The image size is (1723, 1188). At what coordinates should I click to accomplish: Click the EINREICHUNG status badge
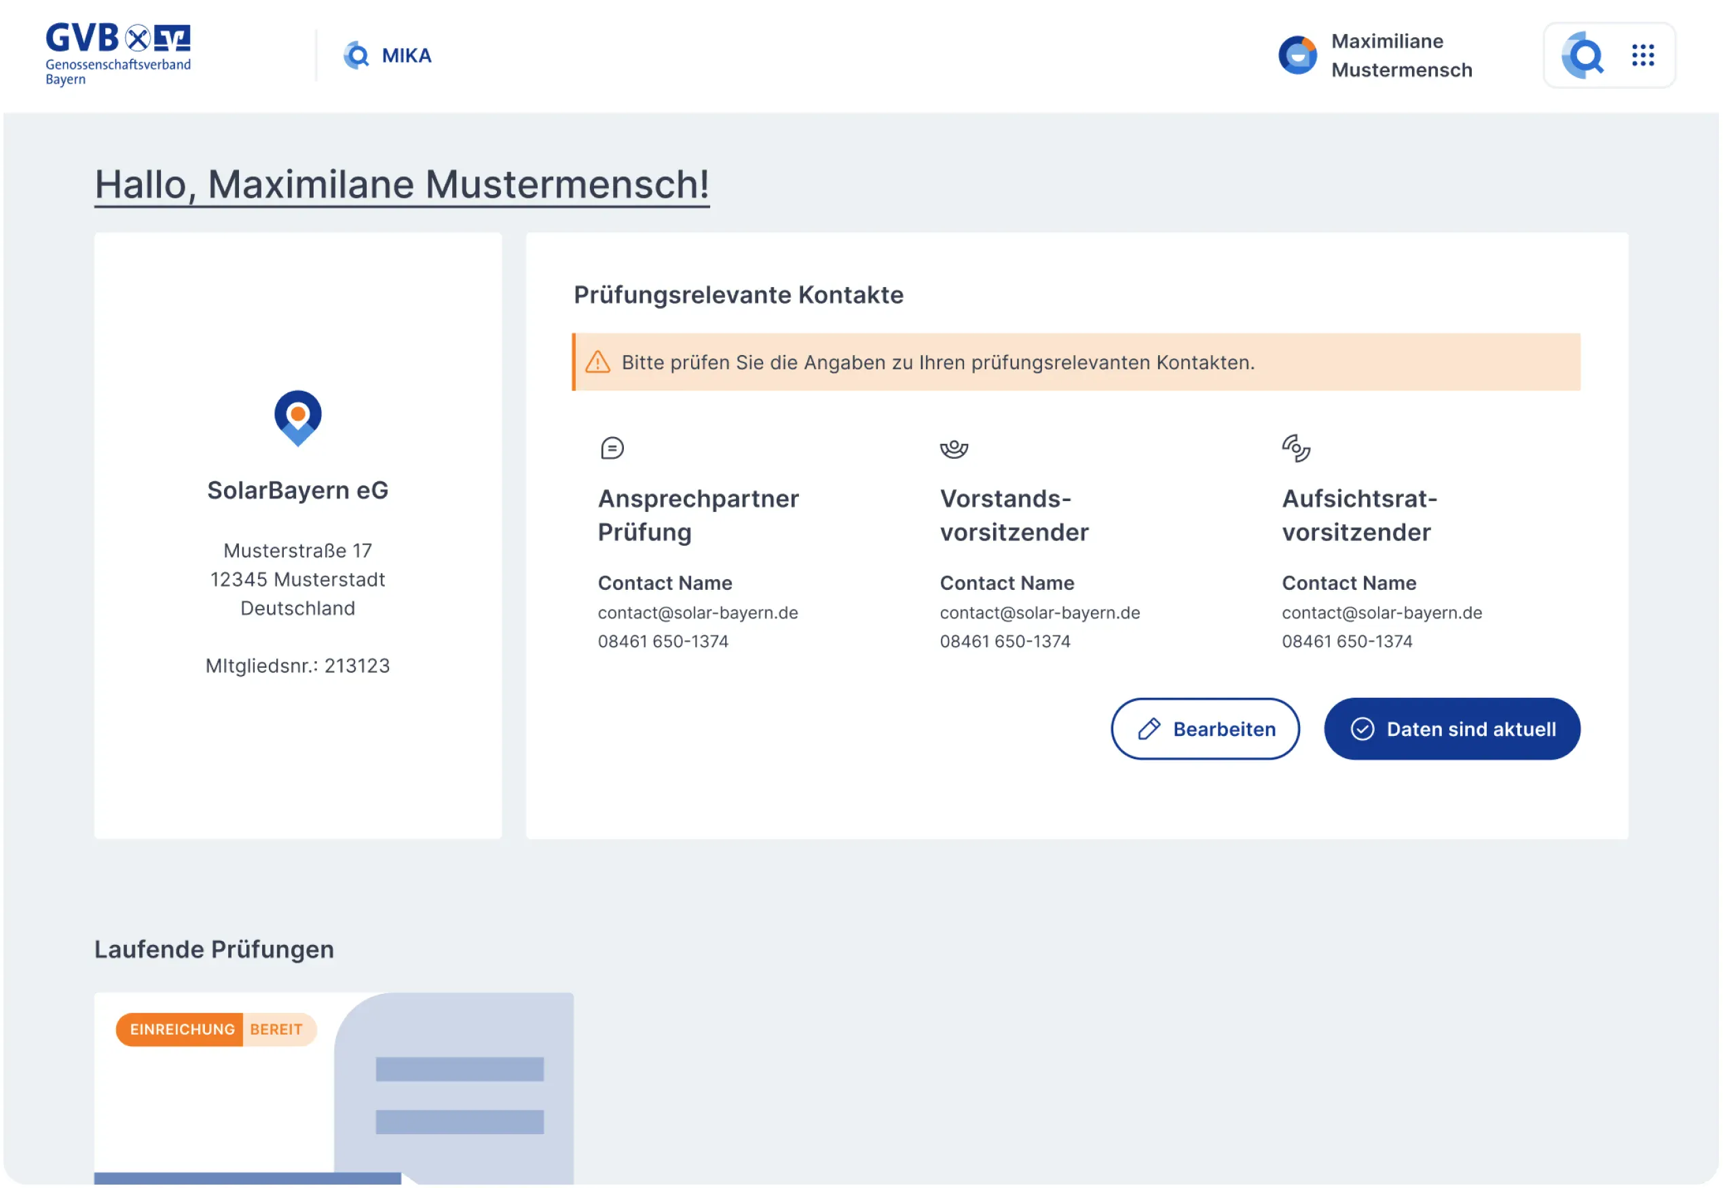179,1029
